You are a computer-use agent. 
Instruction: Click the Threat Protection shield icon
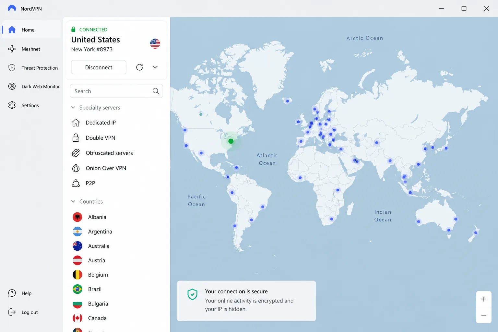pyautogui.click(x=12, y=68)
